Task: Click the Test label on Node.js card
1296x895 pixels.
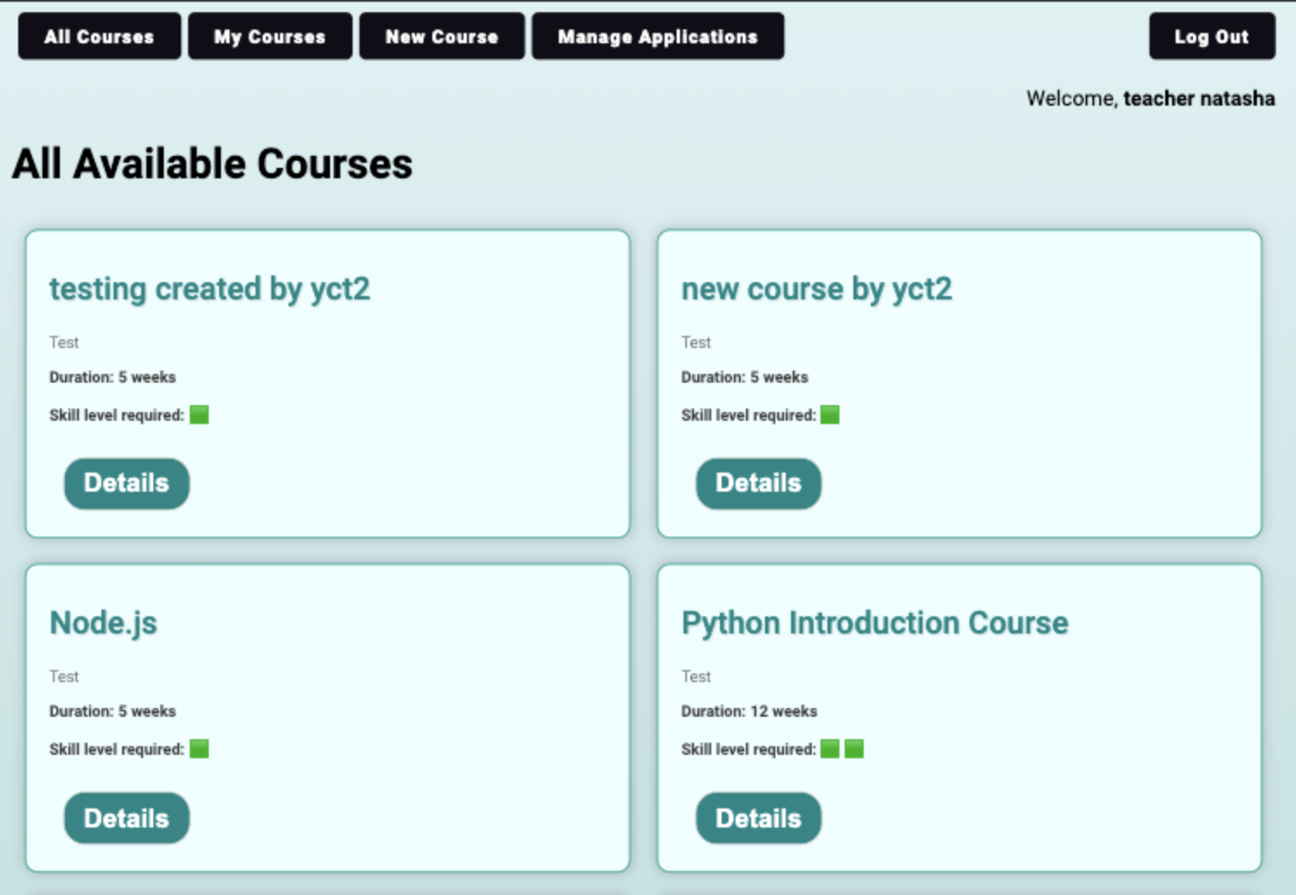Action: click(x=63, y=676)
